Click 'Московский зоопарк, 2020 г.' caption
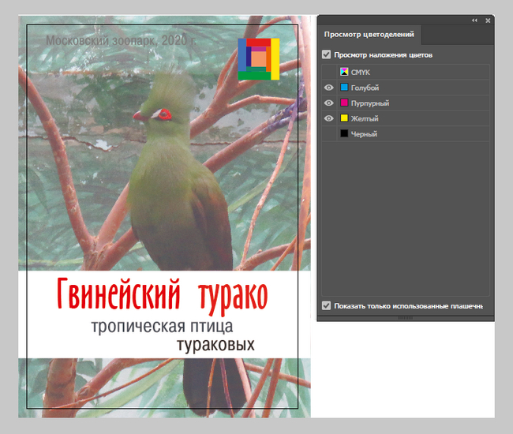This screenshot has height=434, width=513. click(x=121, y=40)
